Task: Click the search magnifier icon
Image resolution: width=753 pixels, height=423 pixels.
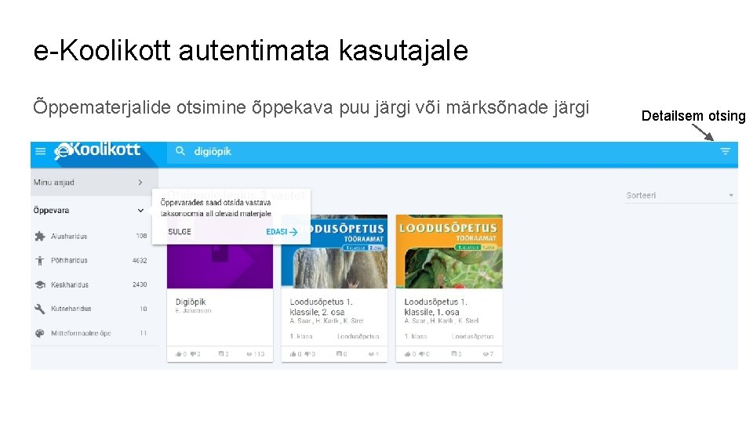Action: [180, 151]
